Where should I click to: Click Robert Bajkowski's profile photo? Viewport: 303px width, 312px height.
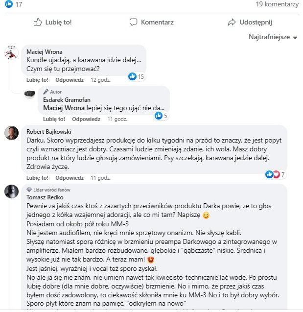coord(11,133)
